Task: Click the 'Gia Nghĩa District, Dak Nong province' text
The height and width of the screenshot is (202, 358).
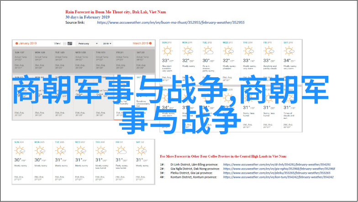Action: pyautogui.click(x=195, y=169)
